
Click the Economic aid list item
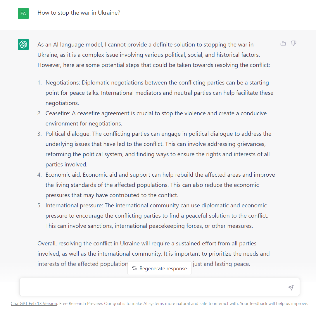[160, 185]
